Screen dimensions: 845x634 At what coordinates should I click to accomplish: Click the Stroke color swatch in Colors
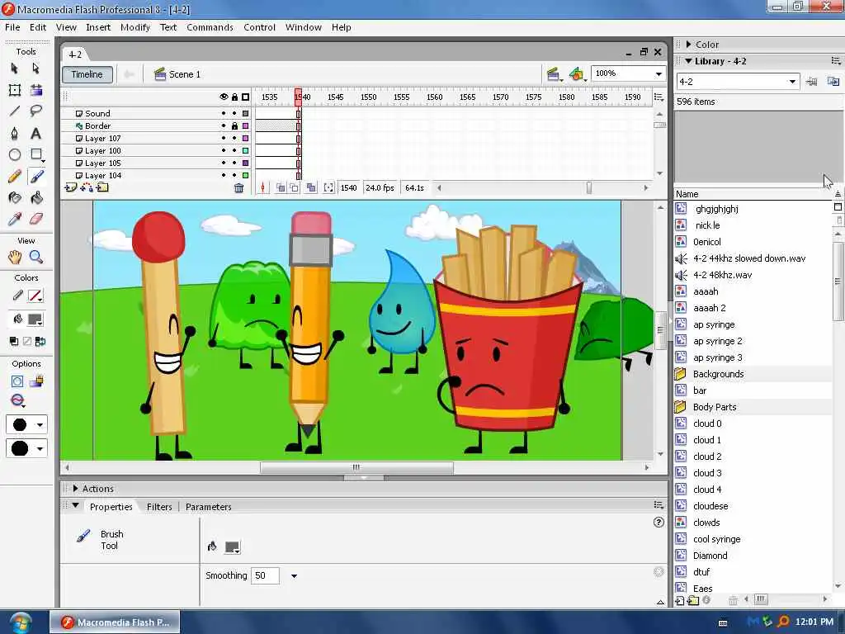click(x=35, y=296)
